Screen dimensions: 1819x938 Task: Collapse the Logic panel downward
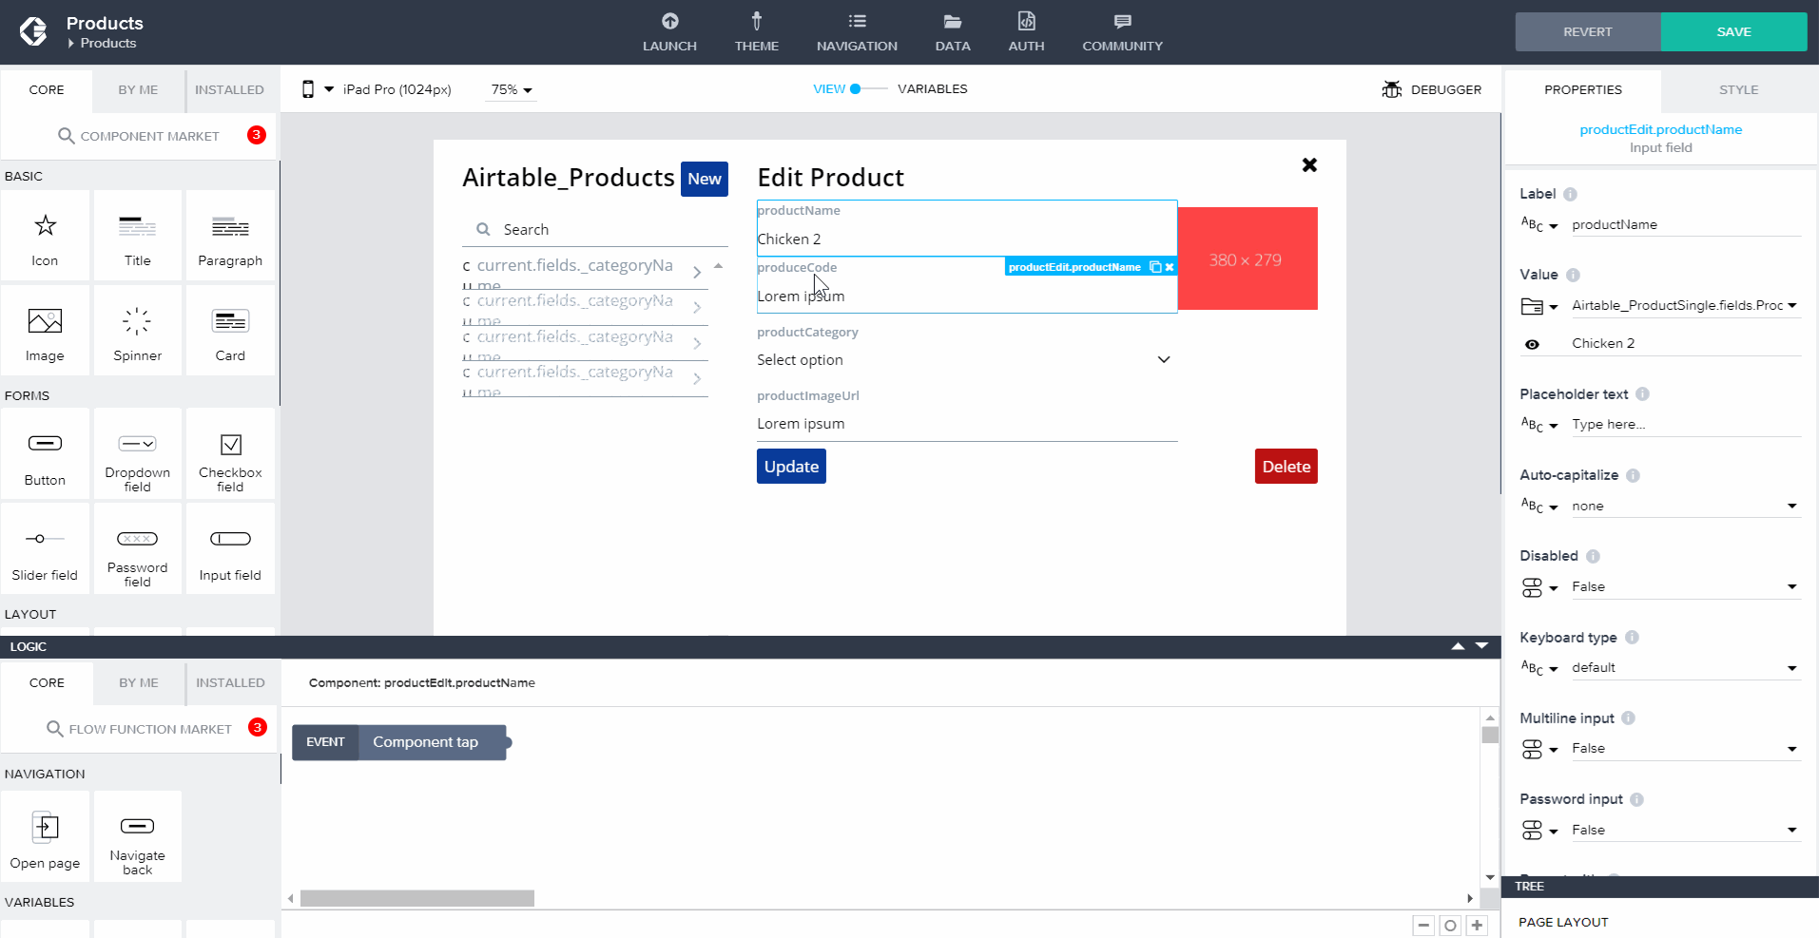(x=1481, y=646)
